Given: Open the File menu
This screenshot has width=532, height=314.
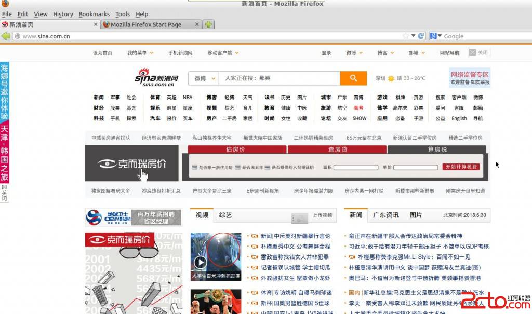Looking at the screenshot, I should pyautogui.click(x=7, y=14).
